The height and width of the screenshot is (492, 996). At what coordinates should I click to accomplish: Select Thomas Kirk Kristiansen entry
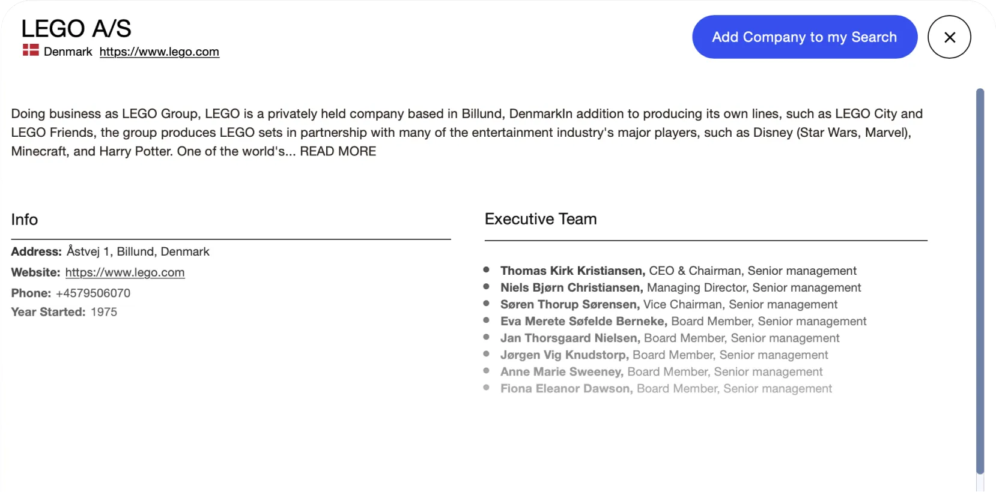pos(678,271)
